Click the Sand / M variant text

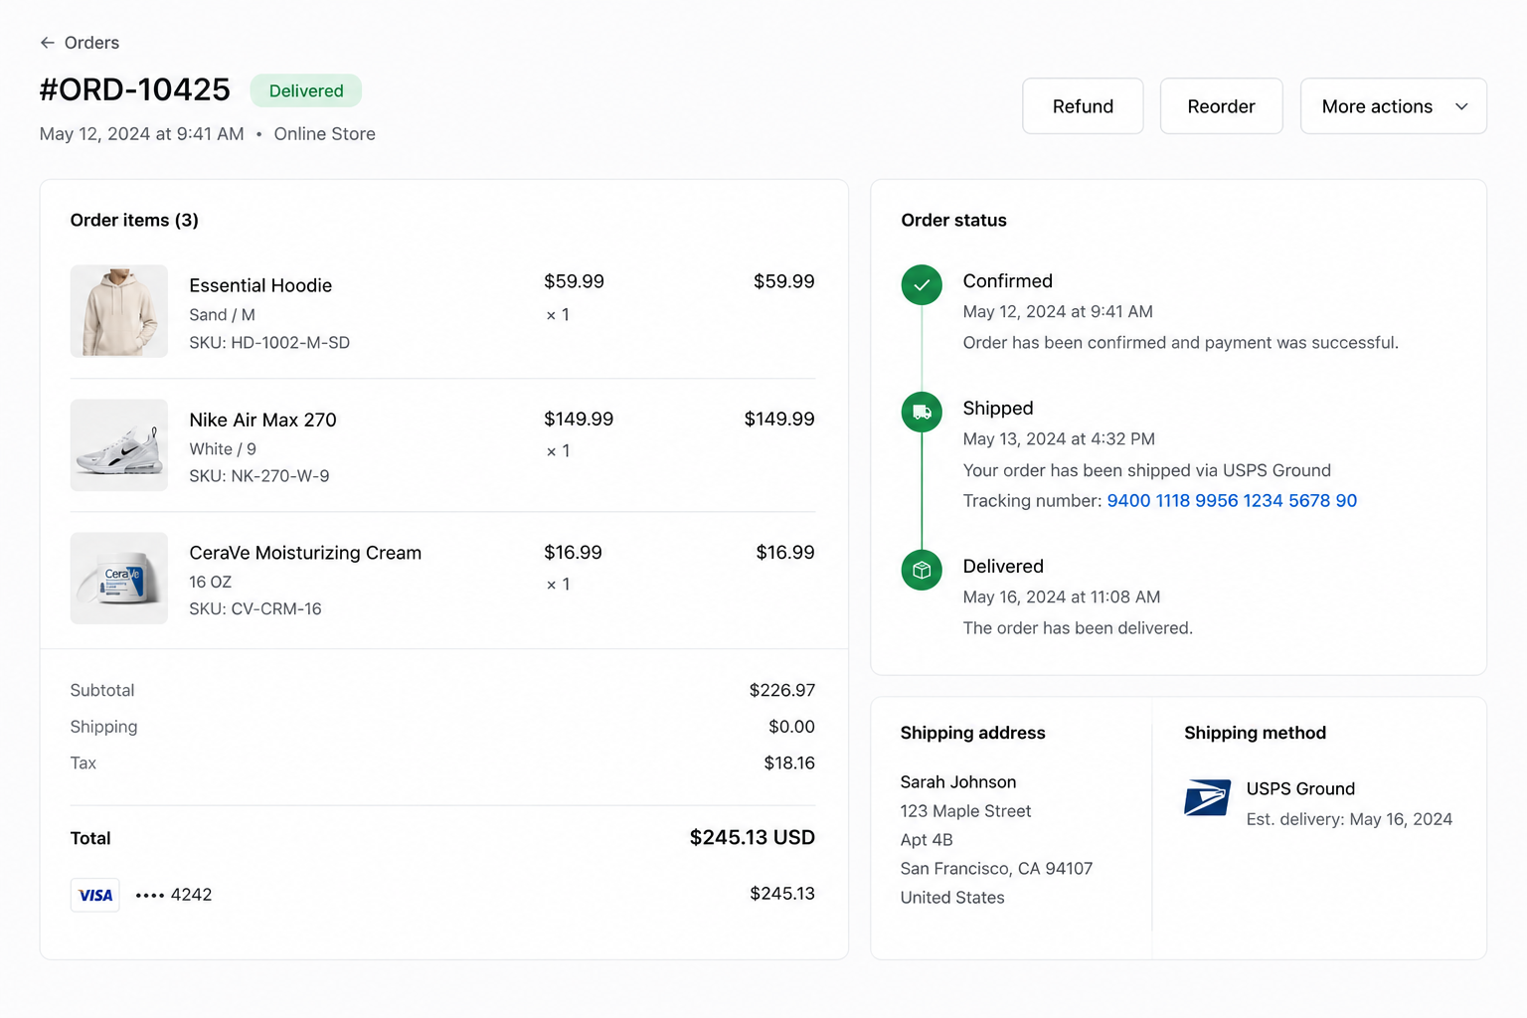pos(223,315)
